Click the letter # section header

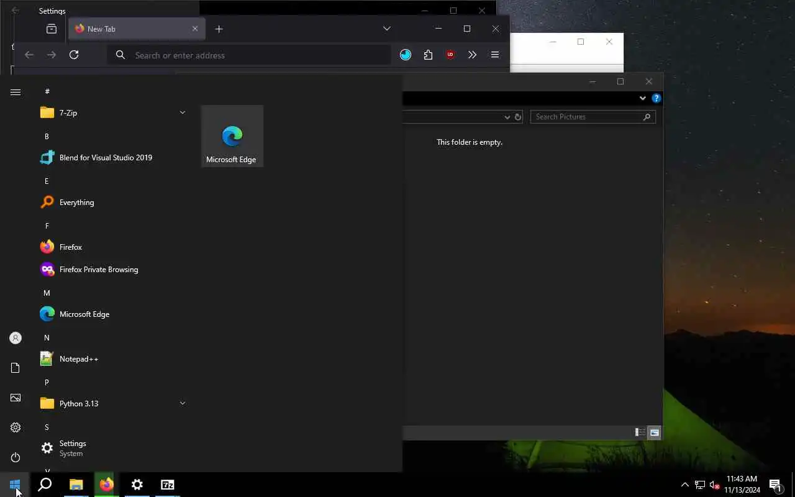tap(47, 91)
